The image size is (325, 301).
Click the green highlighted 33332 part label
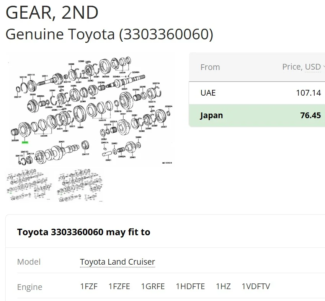point(25,142)
